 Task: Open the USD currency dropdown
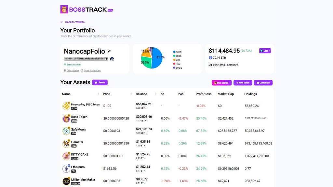pyautogui.click(x=265, y=51)
